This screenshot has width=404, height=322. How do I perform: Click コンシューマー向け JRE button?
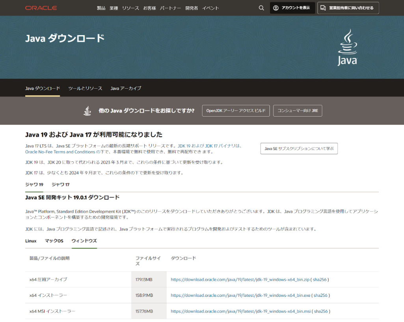(x=298, y=111)
